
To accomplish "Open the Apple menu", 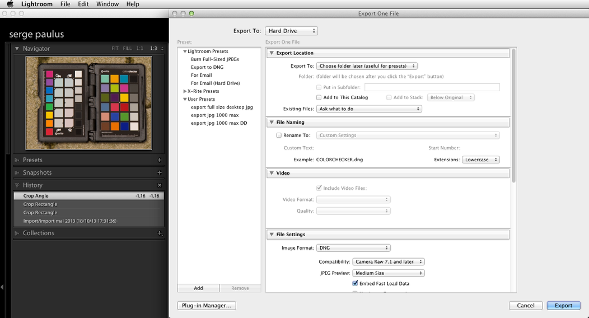I will click(10, 4).
